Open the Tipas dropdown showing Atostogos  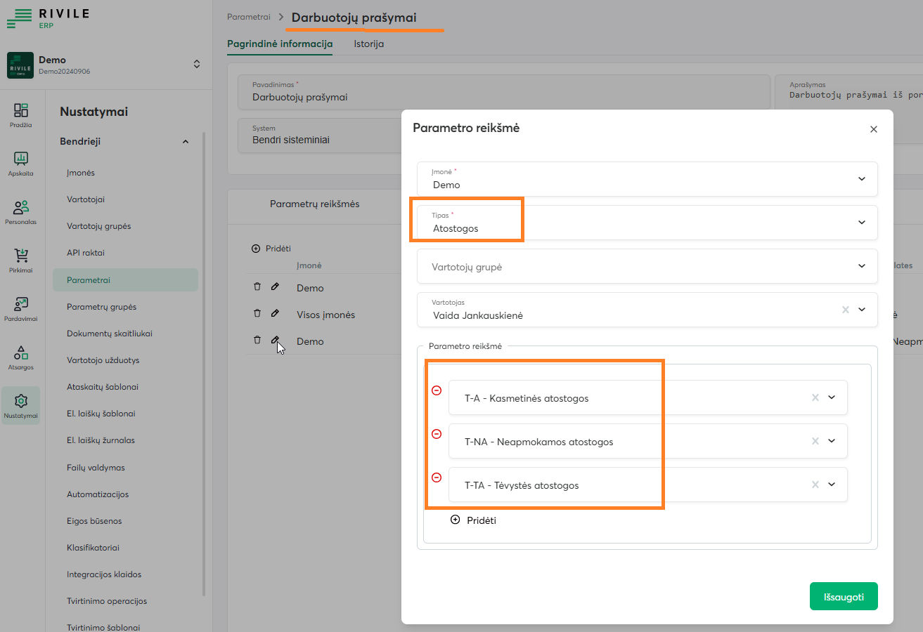coord(862,223)
